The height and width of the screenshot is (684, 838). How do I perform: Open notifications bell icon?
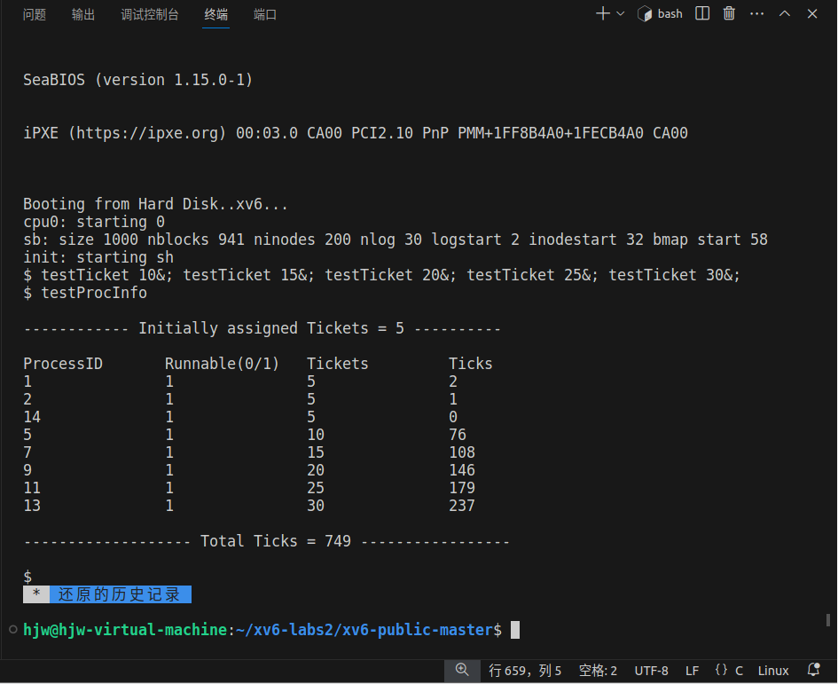point(814,670)
